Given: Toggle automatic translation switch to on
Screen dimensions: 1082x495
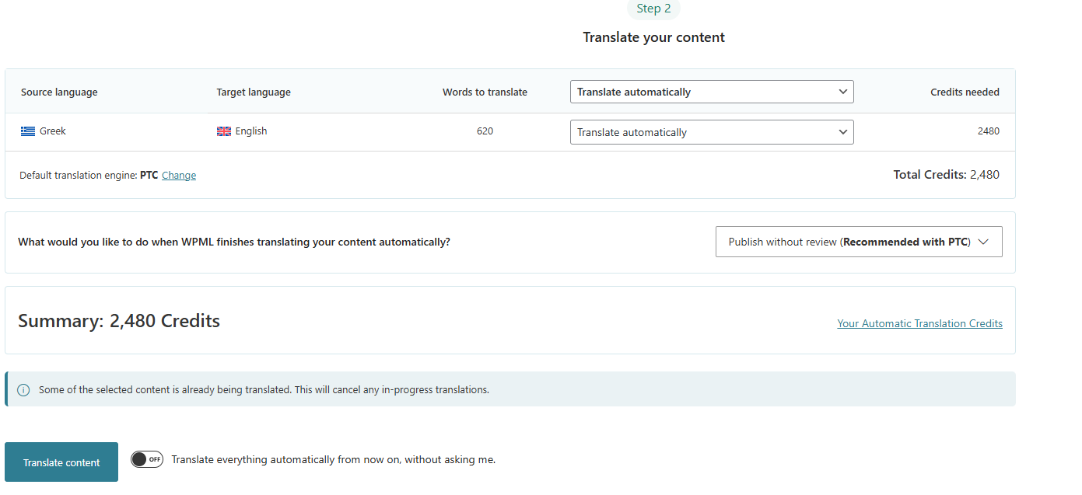Looking at the screenshot, I should click(147, 459).
